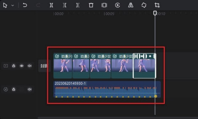Undo the last edit

pyautogui.click(x=25, y=5)
